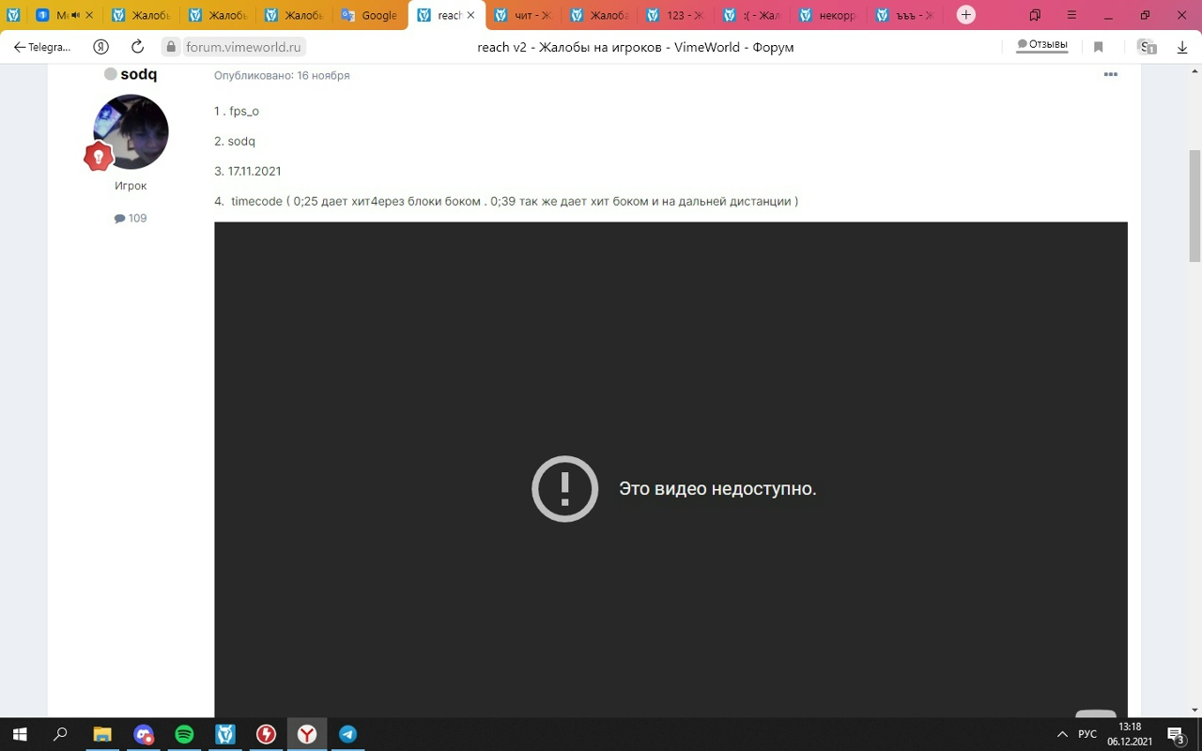Open a new tab with plus button
The height and width of the screenshot is (751, 1202).
pyautogui.click(x=965, y=15)
